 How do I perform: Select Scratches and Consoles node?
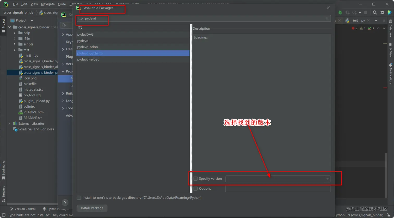click(36, 129)
